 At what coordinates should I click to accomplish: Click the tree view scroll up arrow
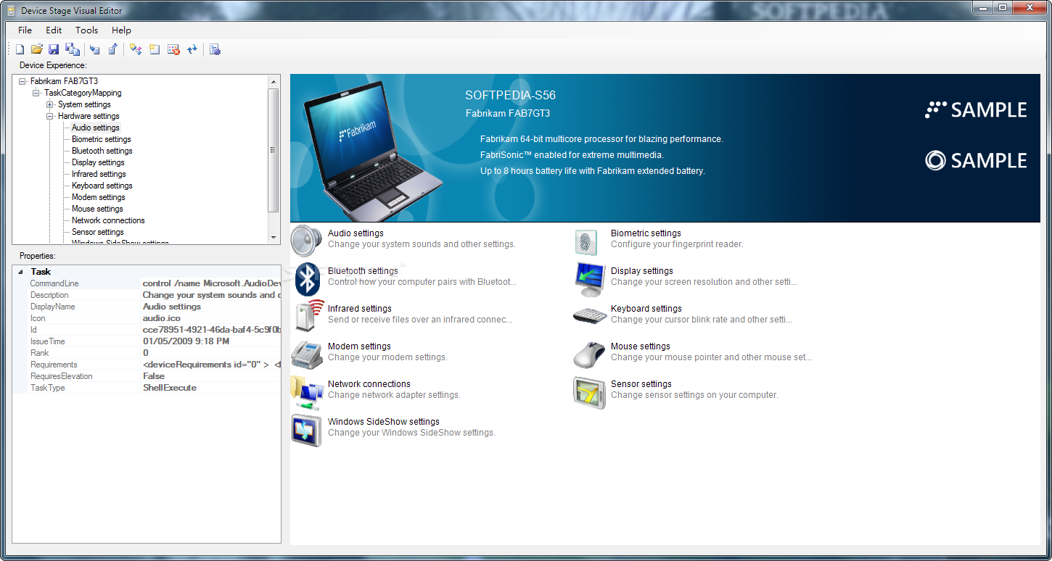point(274,81)
